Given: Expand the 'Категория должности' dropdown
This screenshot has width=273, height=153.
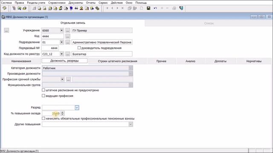Looking at the screenshot, I should click(x=131, y=68).
